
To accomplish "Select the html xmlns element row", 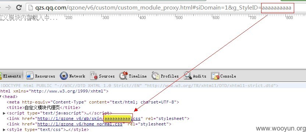I will 54,91.
